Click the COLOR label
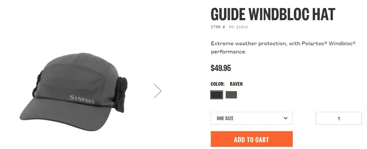The width and height of the screenshot is (367, 149). point(218,84)
